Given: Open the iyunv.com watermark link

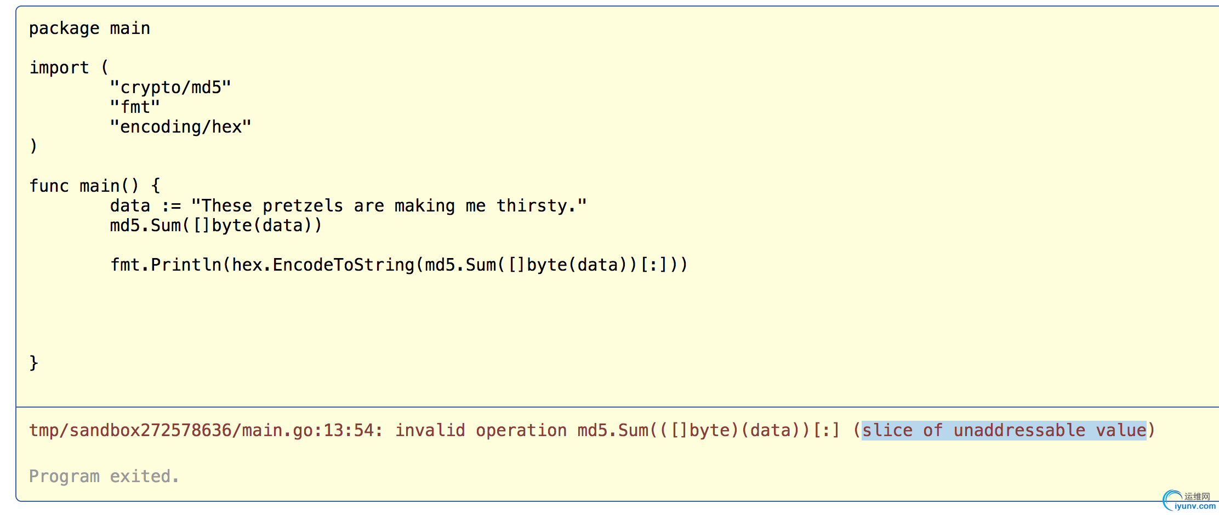Looking at the screenshot, I should click(x=1195, y=506).
